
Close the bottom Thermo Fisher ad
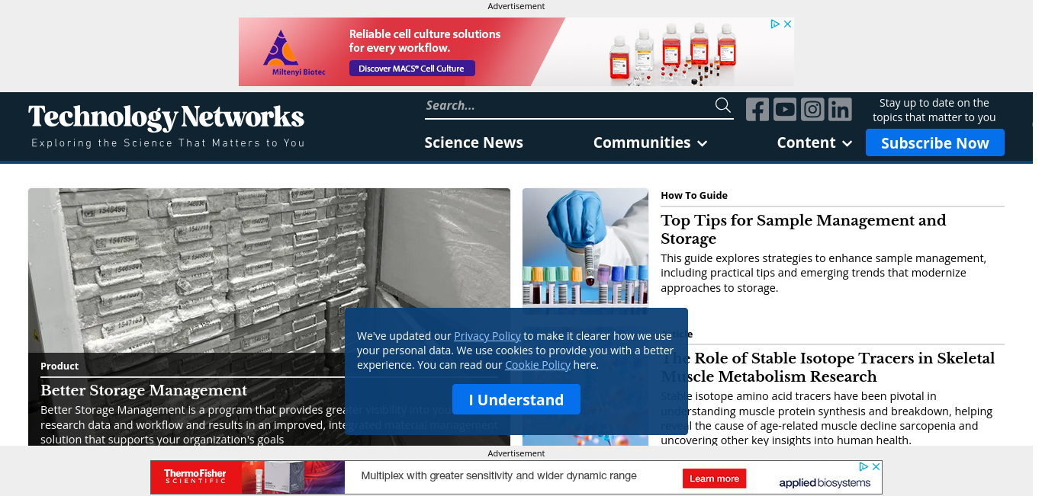(876, 466)
